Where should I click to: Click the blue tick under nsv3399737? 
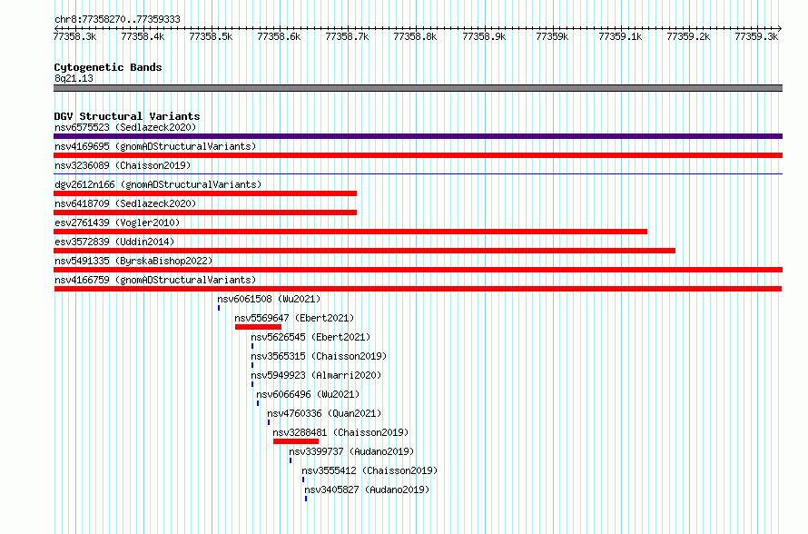click(x=291, y=460)
